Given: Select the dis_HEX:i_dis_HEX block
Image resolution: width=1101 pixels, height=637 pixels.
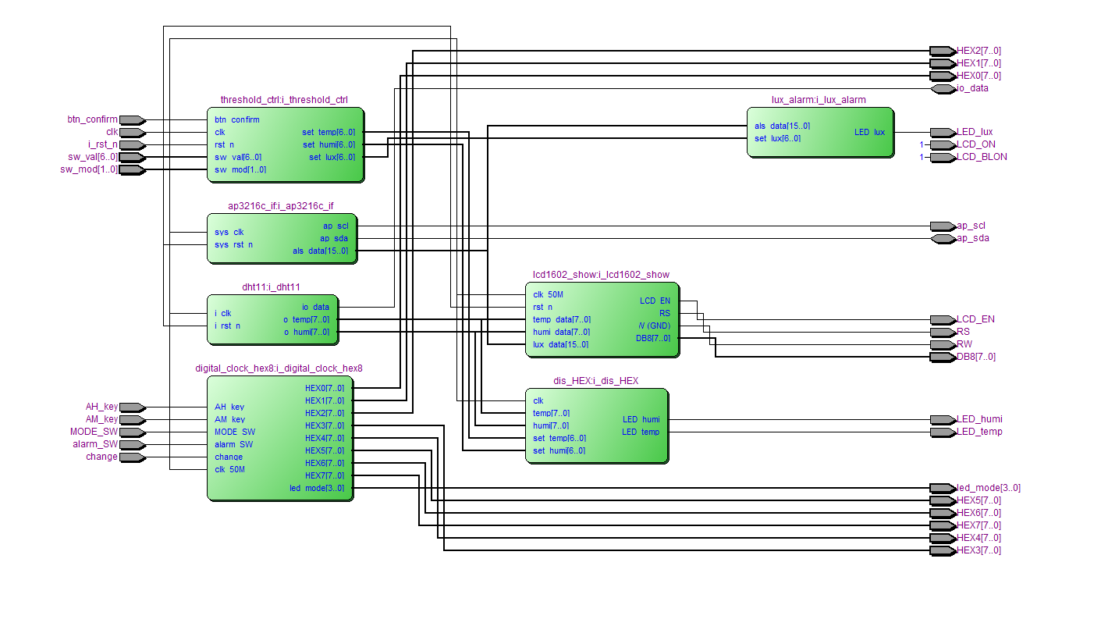Looking at the screenshot, I should 597,425.
